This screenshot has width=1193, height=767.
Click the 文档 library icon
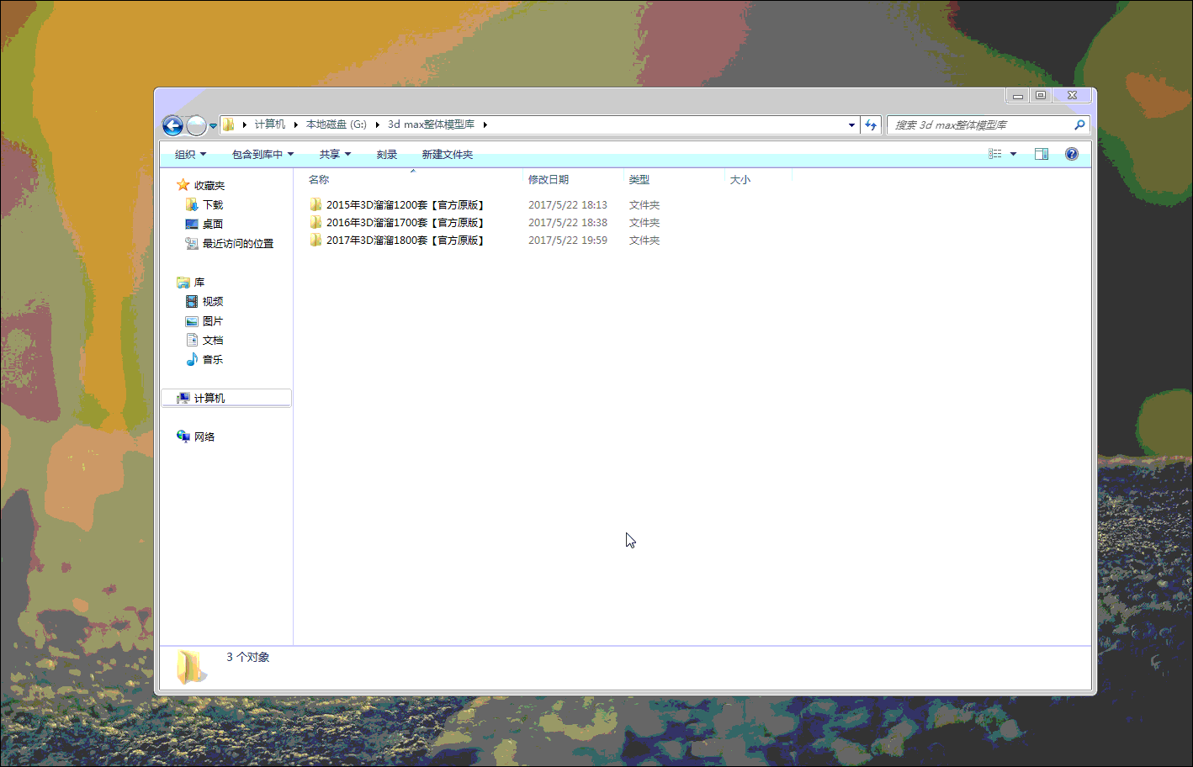coord(192,340)
